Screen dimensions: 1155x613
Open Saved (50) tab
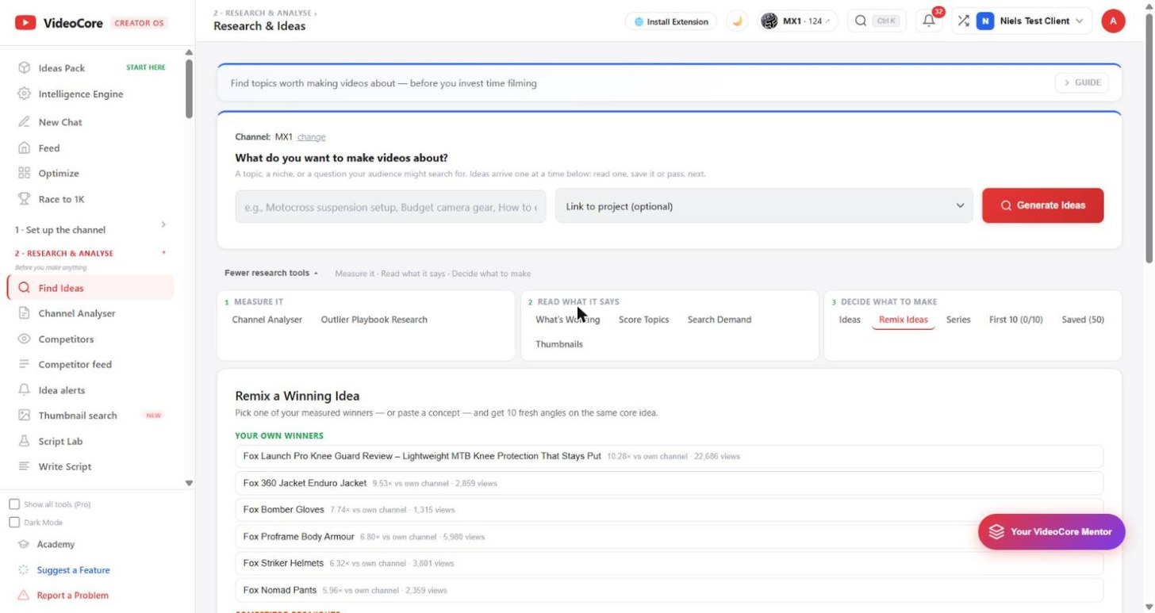(x=1083, y=320)
